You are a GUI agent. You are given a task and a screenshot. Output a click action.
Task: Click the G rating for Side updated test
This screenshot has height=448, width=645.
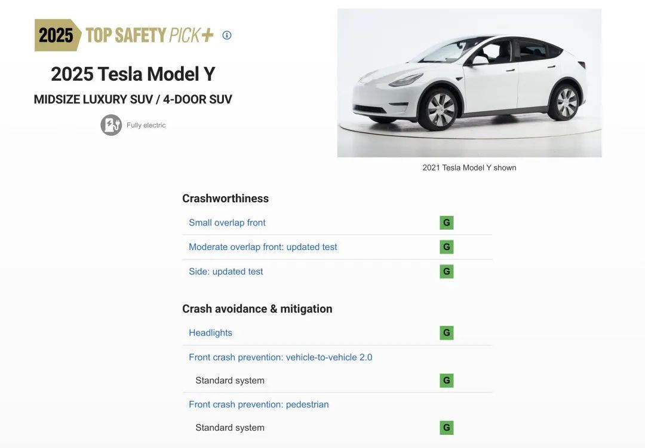(446, 272)
